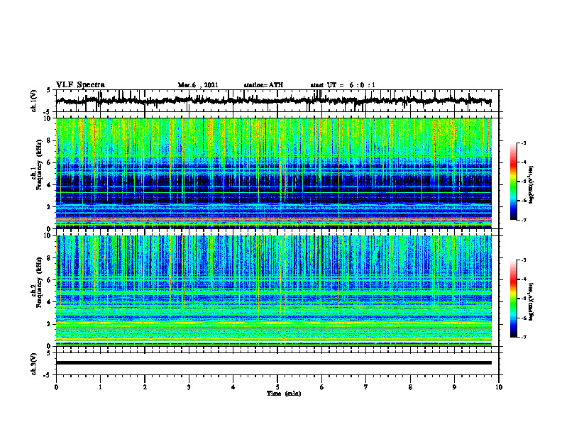The image size is (562, 434).
Task: Click the "ch.3(V)" axis label
Action: 34,364
